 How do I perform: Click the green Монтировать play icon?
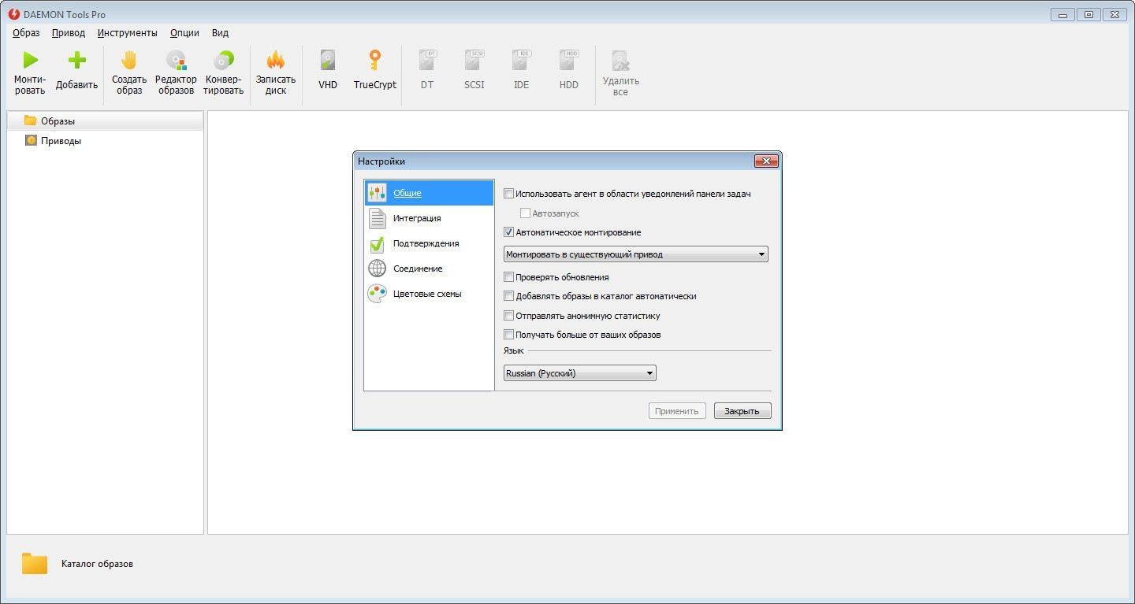coord(30,60)
